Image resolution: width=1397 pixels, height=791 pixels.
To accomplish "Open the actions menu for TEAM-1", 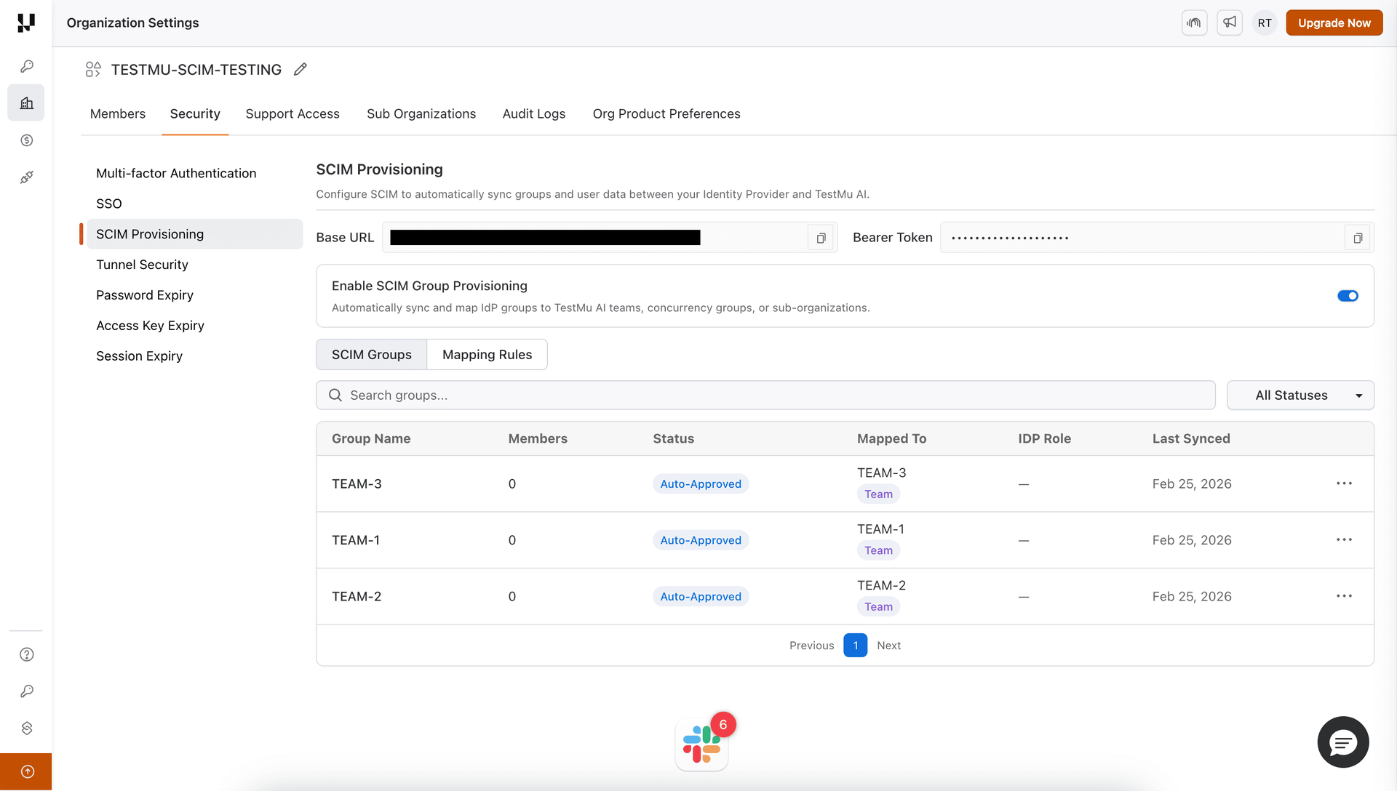I will pyautogui.click(x=1344, y=539).
